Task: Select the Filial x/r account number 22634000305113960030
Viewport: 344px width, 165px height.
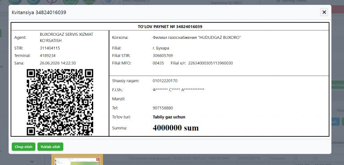Action: click(x=211, y=63)
